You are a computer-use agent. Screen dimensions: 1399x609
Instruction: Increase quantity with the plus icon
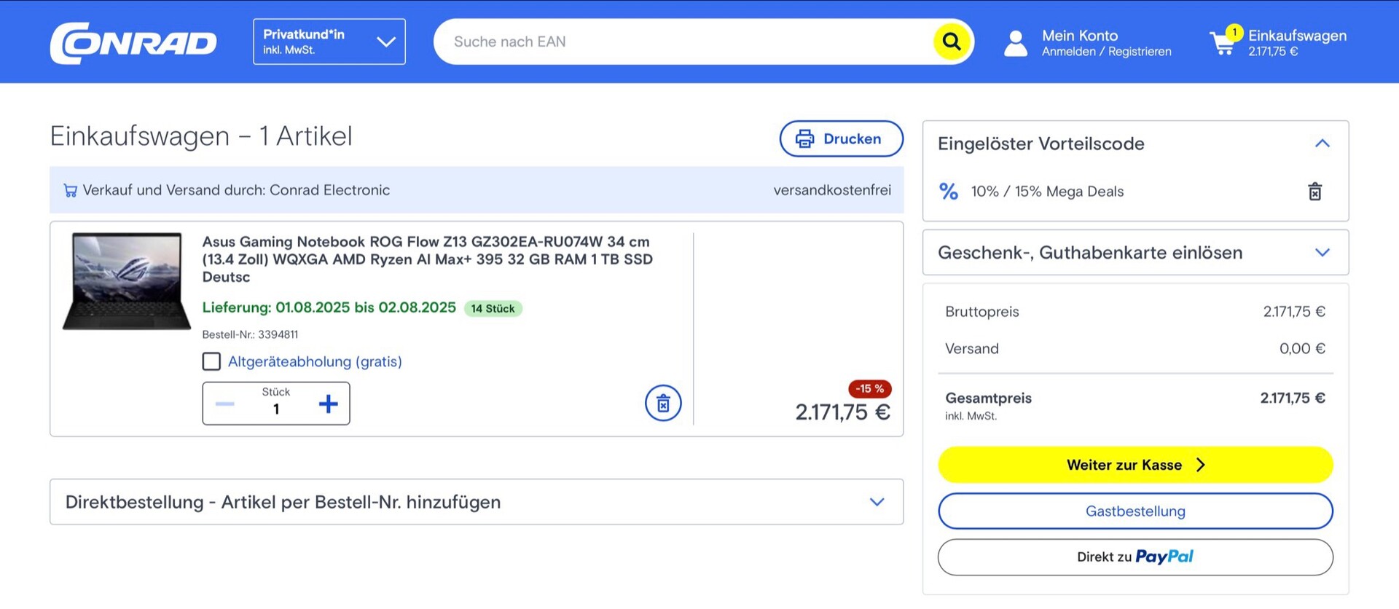[x=328, y=404]
